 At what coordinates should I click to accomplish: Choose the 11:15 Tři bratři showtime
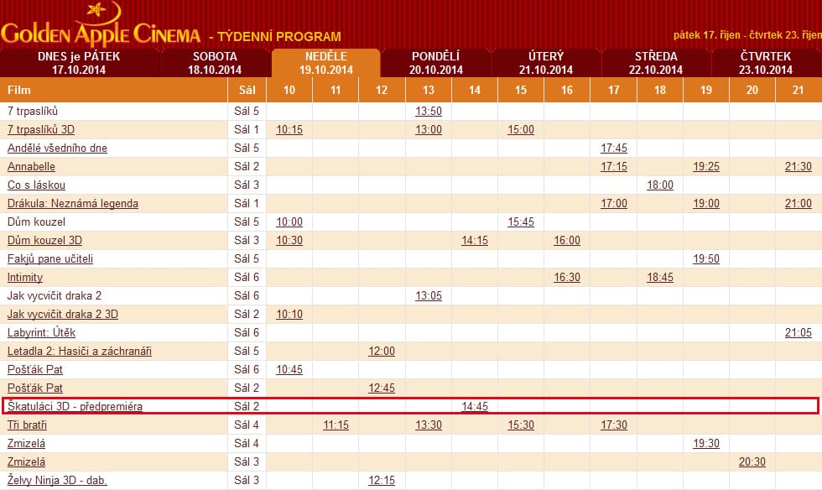(336, 425)
